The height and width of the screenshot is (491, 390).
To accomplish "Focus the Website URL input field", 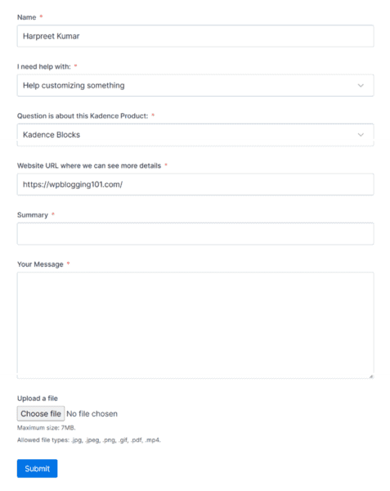I will [195, 184].
